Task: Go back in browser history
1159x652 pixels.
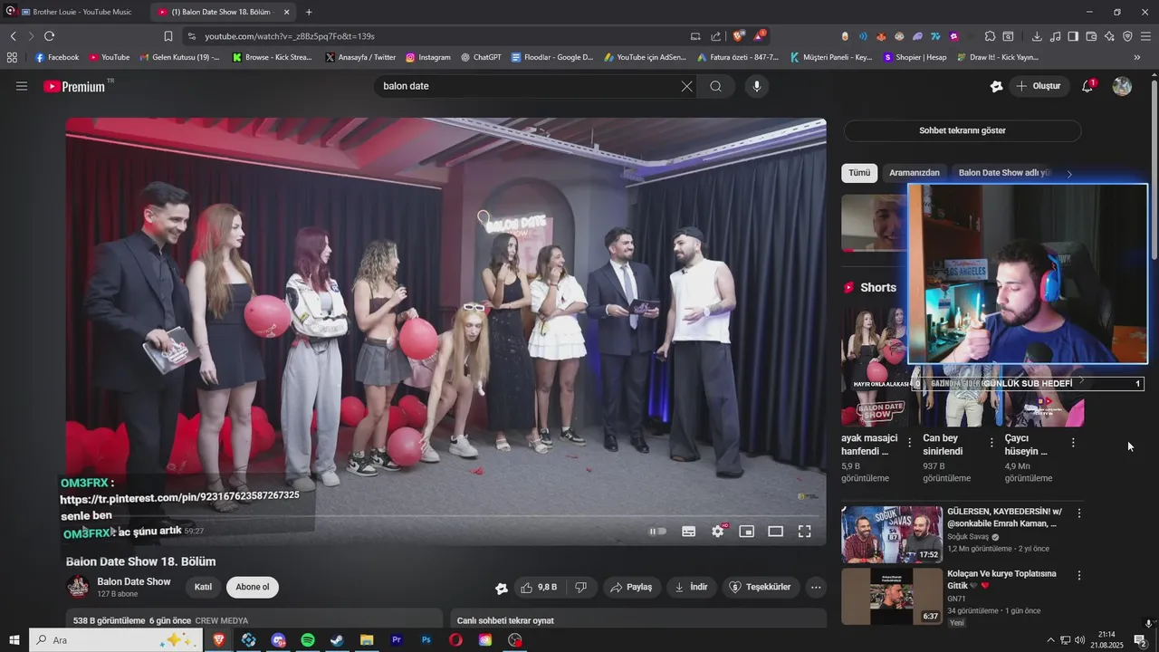Action: tap(13, 36)
